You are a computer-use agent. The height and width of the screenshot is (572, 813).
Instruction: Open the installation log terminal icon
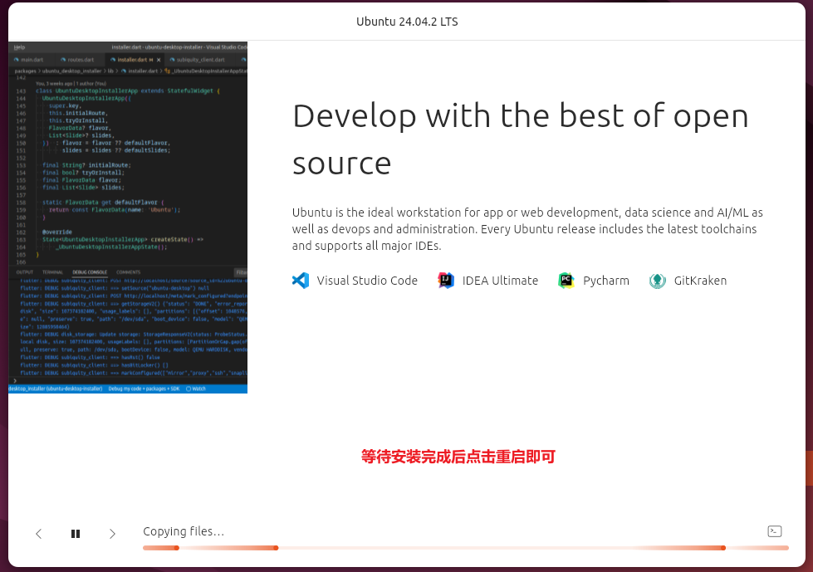pyautogui.click(x=774, y=531)
